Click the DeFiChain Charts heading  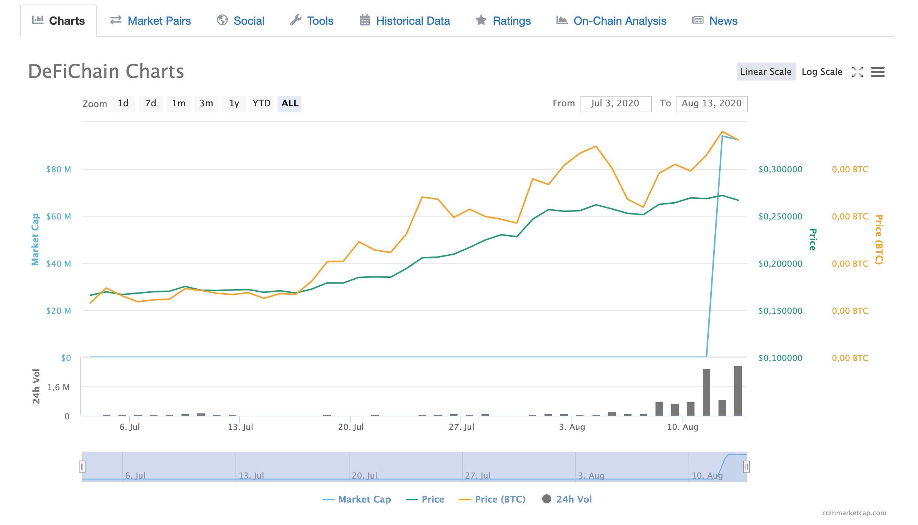(x=106, y=71)
